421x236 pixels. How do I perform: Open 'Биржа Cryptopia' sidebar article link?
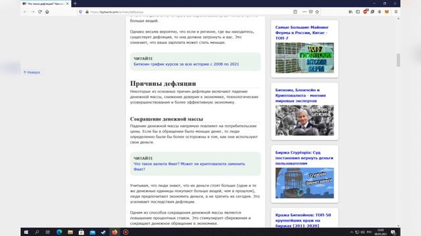tap(304, 158)
